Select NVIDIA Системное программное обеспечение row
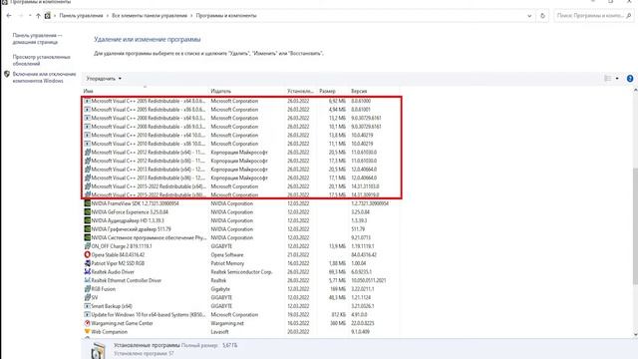 click(241, 237)
